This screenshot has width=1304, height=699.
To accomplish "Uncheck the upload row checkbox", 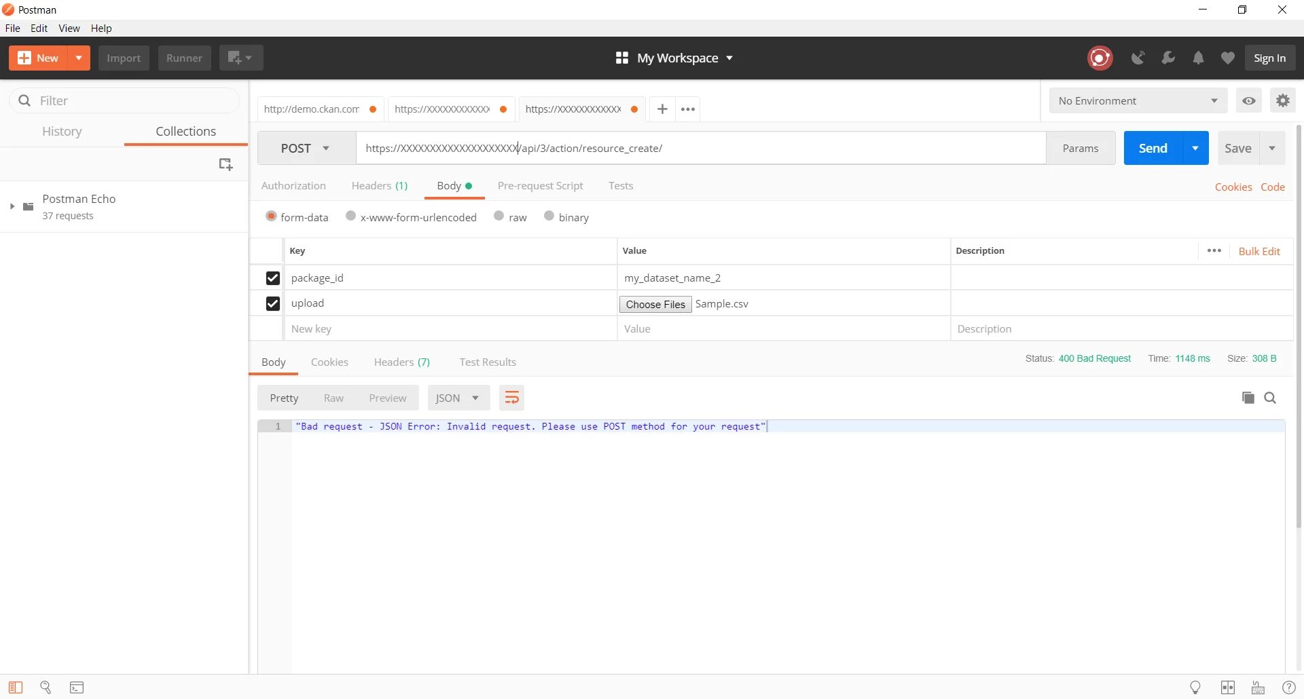I will (x=272, y=303).
